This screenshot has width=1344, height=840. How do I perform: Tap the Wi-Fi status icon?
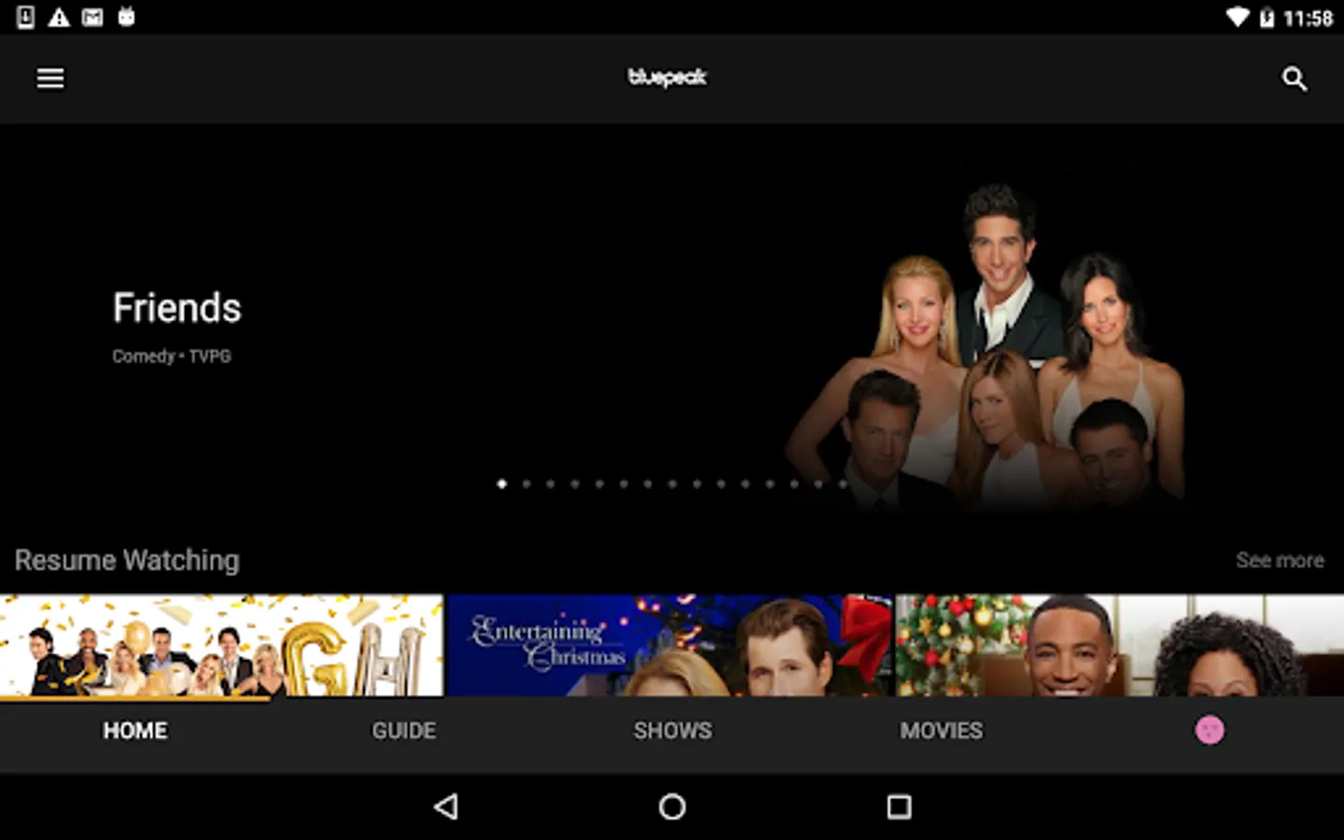point(1238,17)
